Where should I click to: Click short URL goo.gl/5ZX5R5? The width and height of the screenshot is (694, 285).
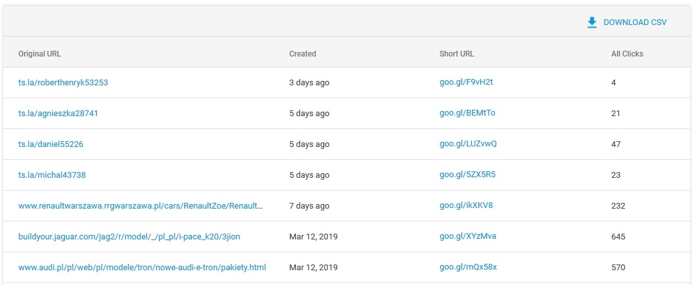(x=467, y=175)
